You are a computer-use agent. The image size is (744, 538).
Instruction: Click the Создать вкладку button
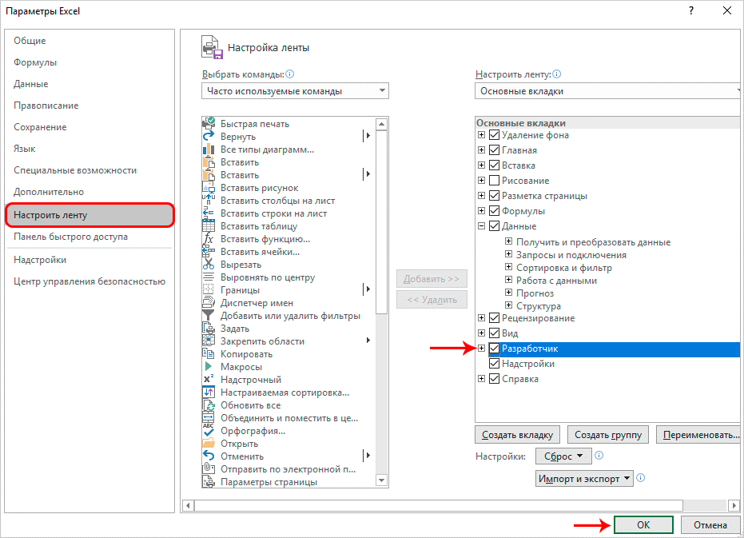(518, 435)
